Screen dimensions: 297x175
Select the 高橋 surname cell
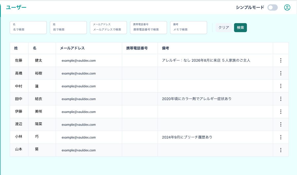pos(18,73)
